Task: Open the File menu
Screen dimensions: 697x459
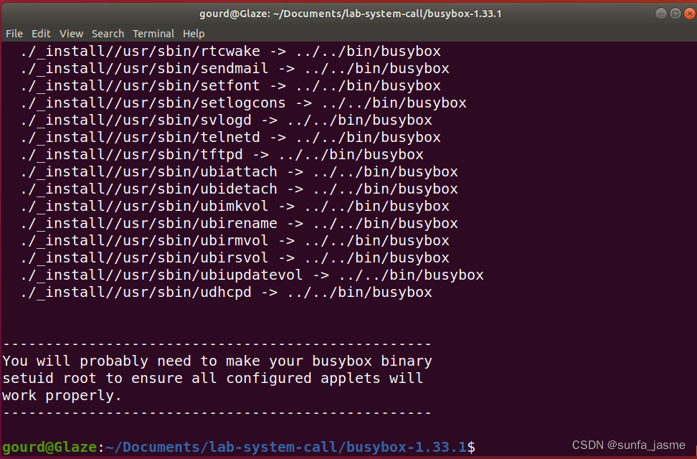Action: click(14, 34)
